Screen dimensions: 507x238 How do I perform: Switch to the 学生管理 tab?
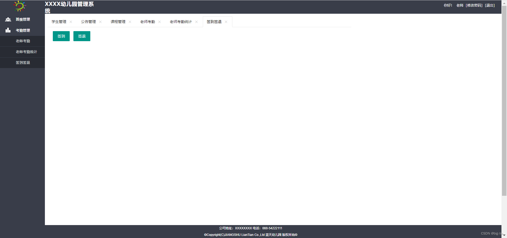tap(59, 22)
